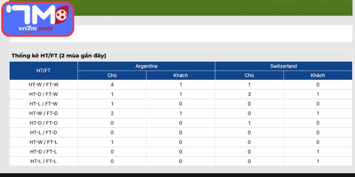
Task: Select the Switzerland team header
Action: pos(284,66)
